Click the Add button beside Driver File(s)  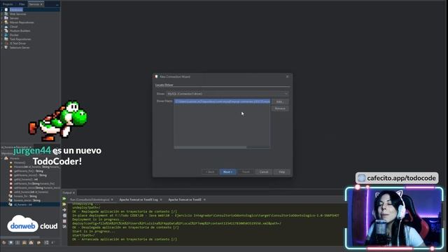pos(280,101)
